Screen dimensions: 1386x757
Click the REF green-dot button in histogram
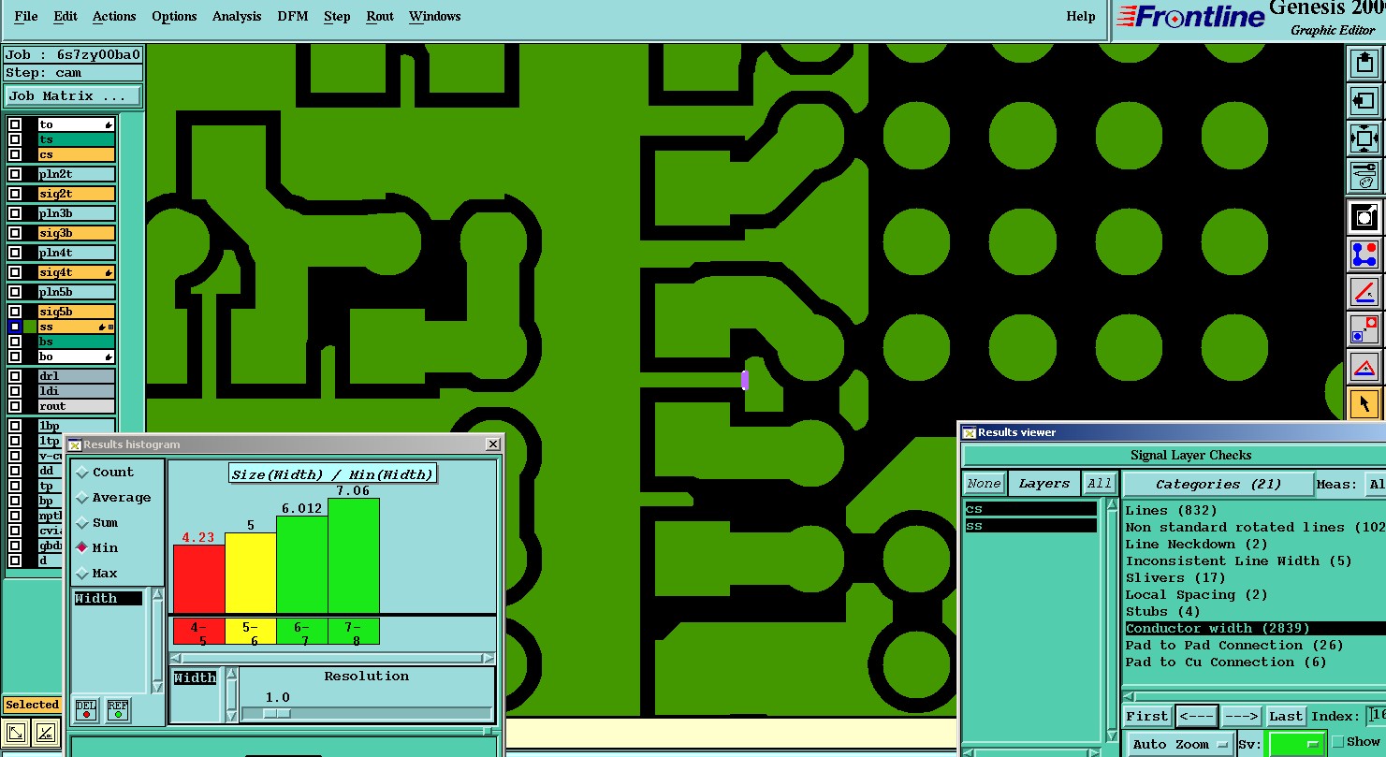point(118,710)
